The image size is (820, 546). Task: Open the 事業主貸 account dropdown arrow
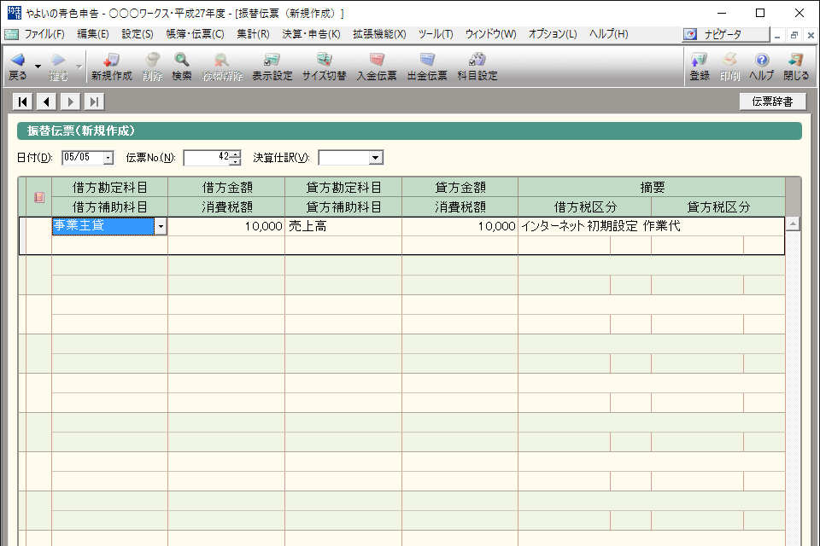coord(161,226)
